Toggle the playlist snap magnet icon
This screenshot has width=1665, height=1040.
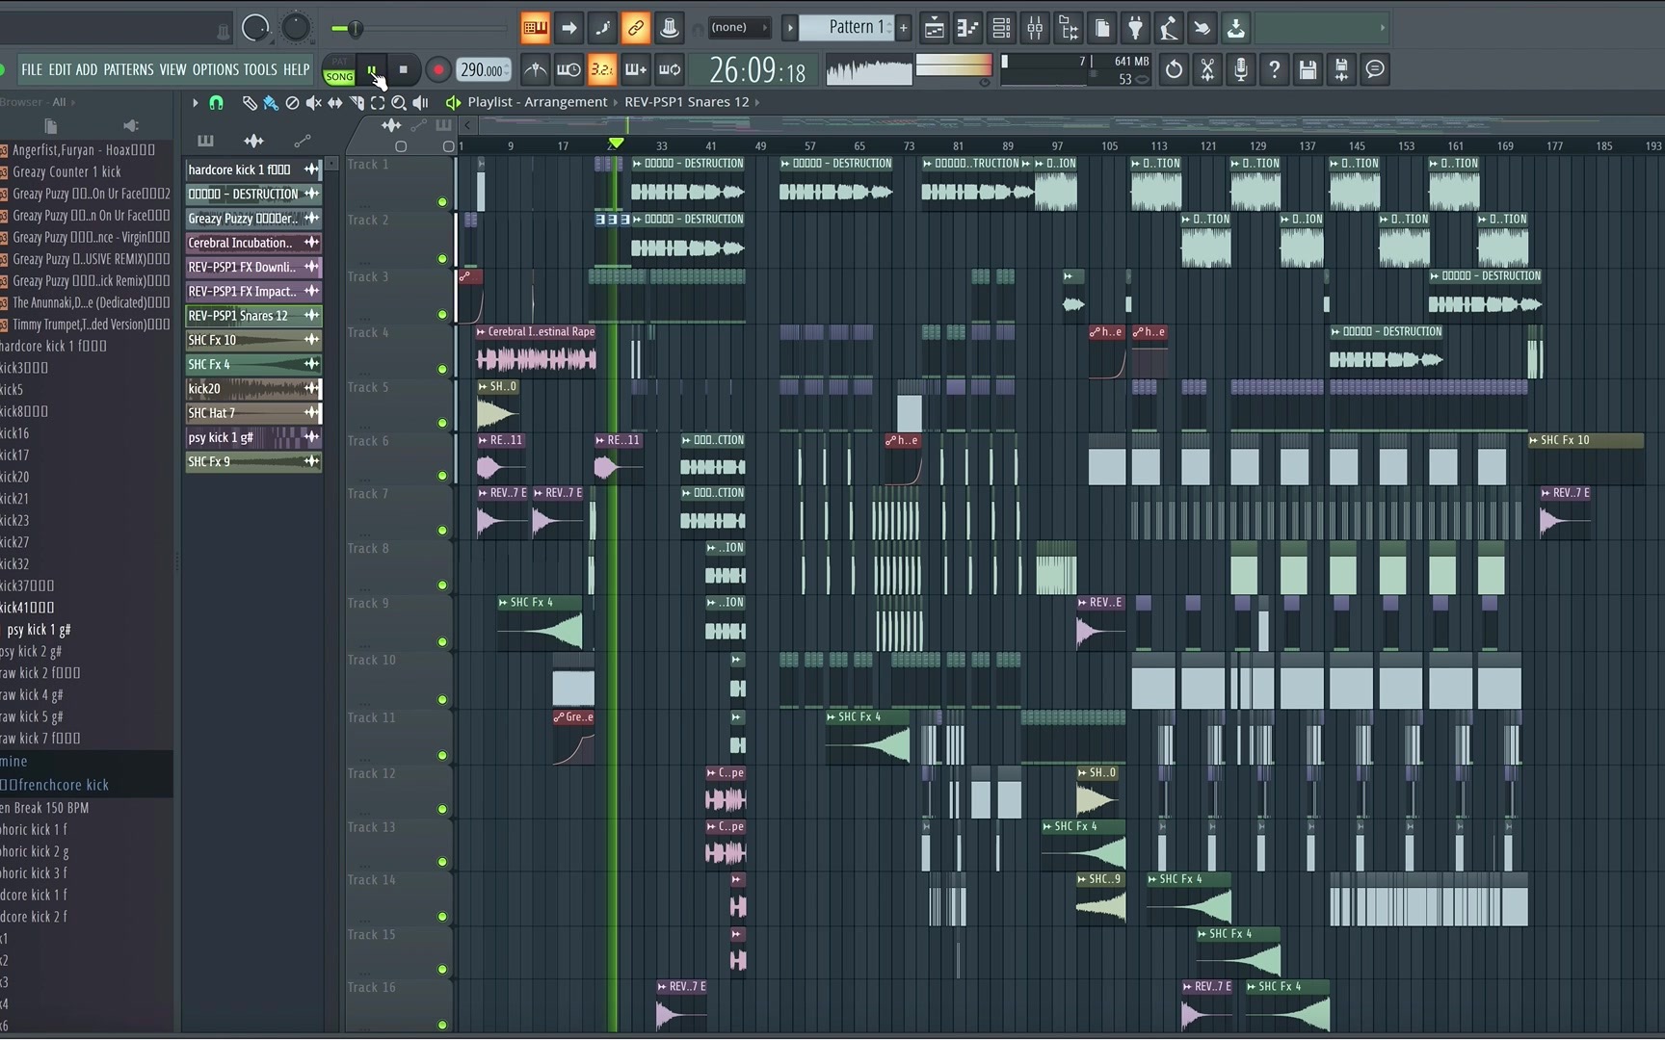click(x=217, y=102)
